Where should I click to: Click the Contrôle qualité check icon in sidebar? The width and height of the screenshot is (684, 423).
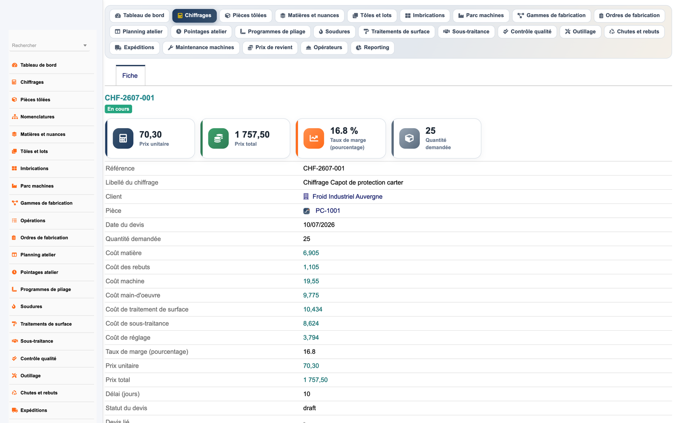15,359
